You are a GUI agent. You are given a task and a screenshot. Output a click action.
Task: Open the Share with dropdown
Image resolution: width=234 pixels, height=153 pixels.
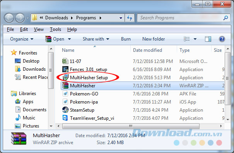coord(96,39)
